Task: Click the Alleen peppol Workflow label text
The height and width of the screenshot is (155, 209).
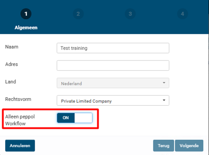Action: click(20, 120)
